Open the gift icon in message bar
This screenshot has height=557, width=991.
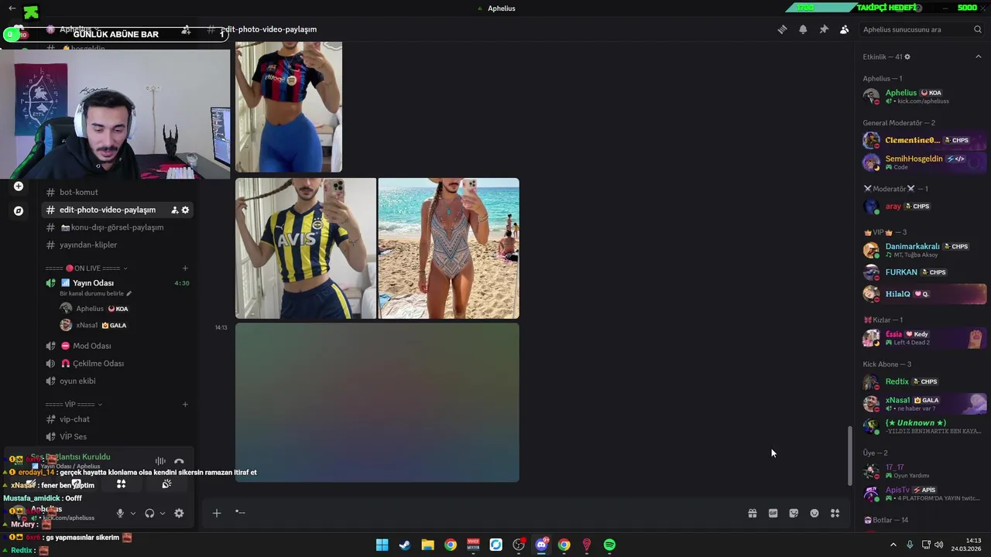coord(752,513)
